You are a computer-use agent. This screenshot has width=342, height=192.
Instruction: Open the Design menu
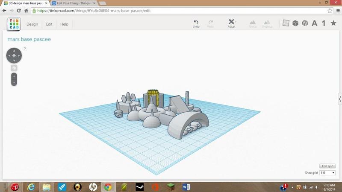(x=32, y=24)
